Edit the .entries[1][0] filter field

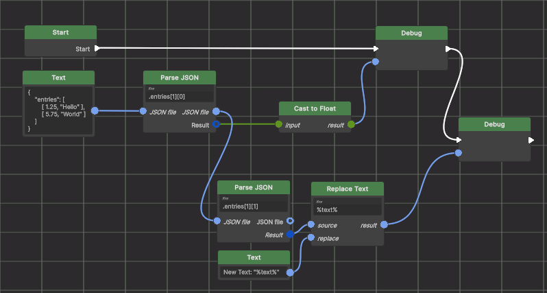[180, 95]
